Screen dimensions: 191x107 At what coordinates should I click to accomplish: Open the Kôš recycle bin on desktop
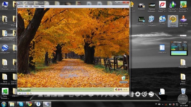[183, 92]
